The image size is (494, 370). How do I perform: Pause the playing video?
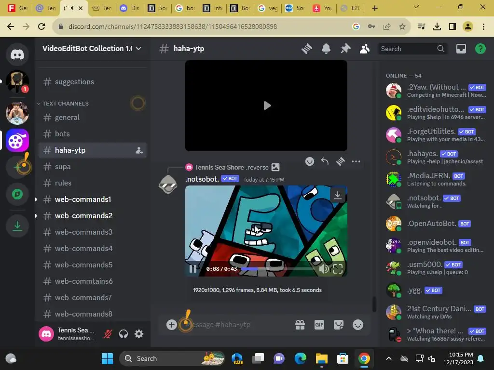[x=193, y=269]
